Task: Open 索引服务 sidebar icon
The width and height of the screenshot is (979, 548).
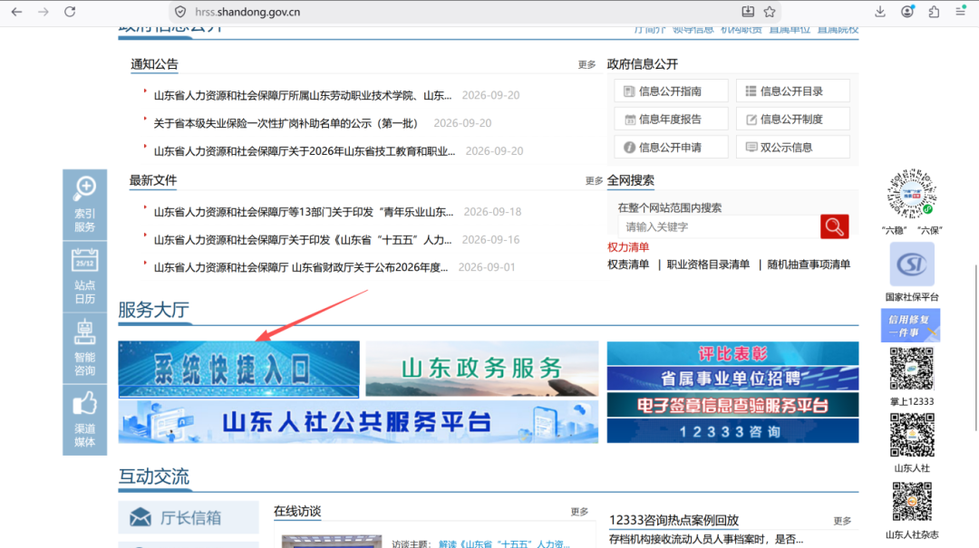Action: [x=85, y=205]
